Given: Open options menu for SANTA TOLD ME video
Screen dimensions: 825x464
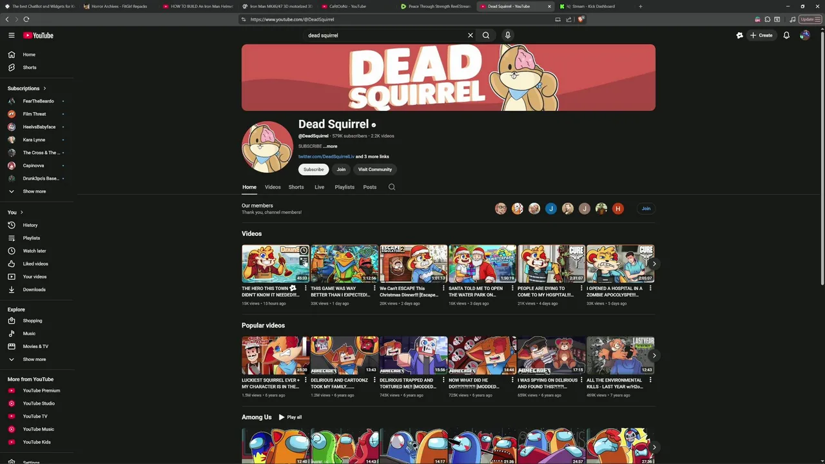Looking at the screenshot, I should (512, 288).
